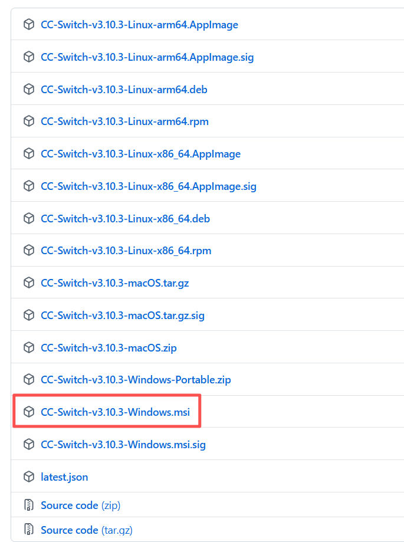Click package icon beside Linux-arm64.deb
This screenshot has width=404, height=542.
pyautogui.click(x=29, y=89)
